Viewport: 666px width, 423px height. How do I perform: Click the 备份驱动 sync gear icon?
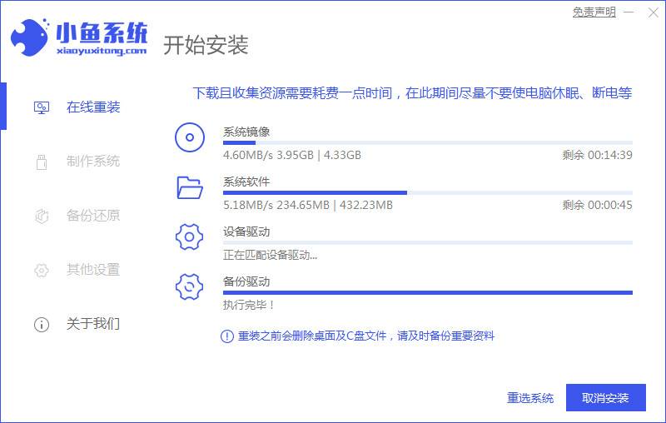click(x=190, y=287)
